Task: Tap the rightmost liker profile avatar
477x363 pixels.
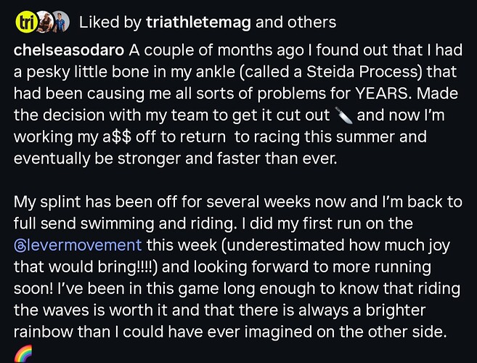Action: (60, 22)
